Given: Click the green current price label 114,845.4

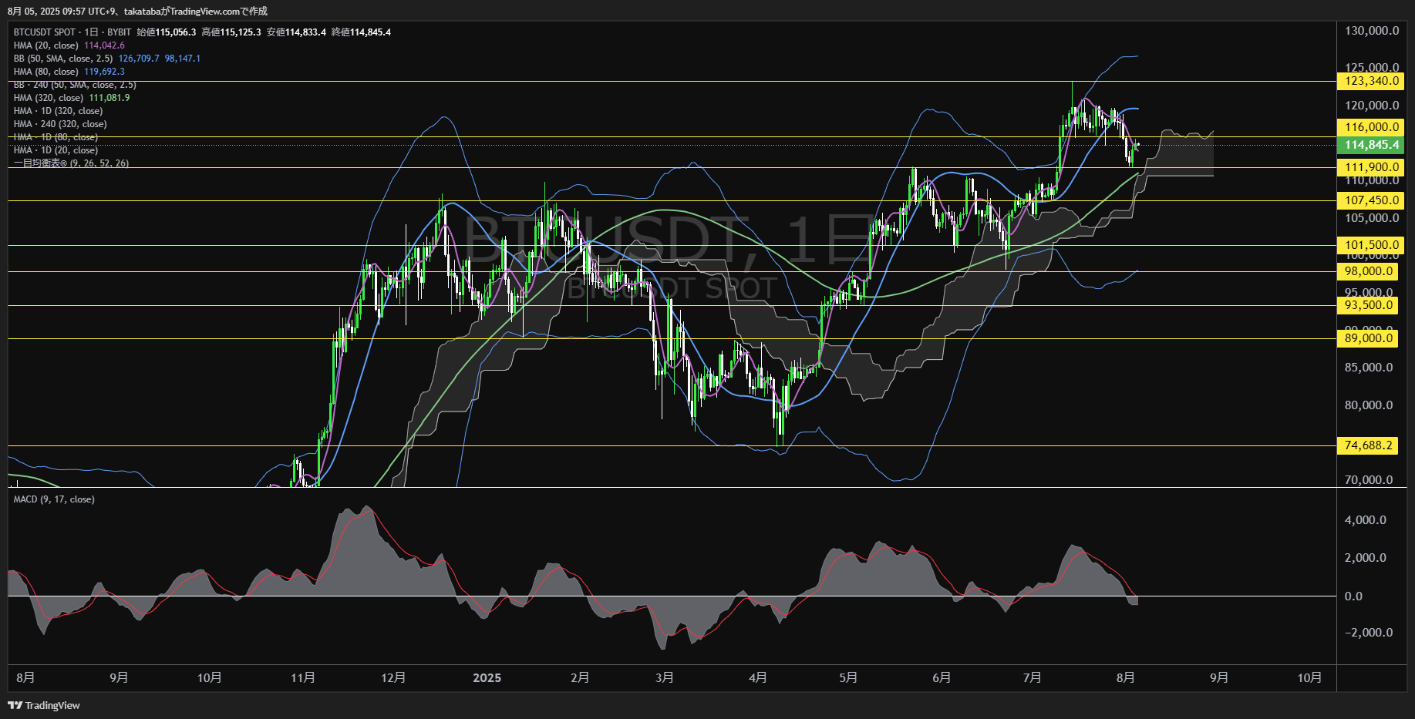Looking at the screenshot, I should 1372,145.
